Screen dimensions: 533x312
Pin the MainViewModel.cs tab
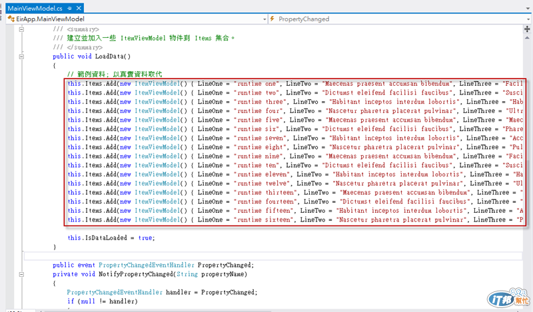tap(70, 8)
